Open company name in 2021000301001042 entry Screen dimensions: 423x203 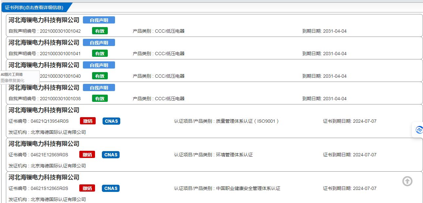pyautogui.click(x=44, y=20)
